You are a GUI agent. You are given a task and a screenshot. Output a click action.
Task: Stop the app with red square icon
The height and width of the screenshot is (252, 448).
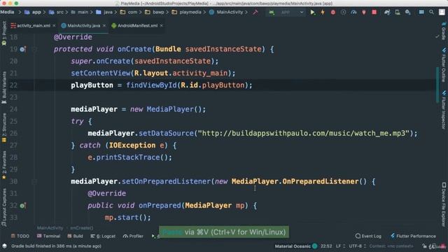(374, 13)
